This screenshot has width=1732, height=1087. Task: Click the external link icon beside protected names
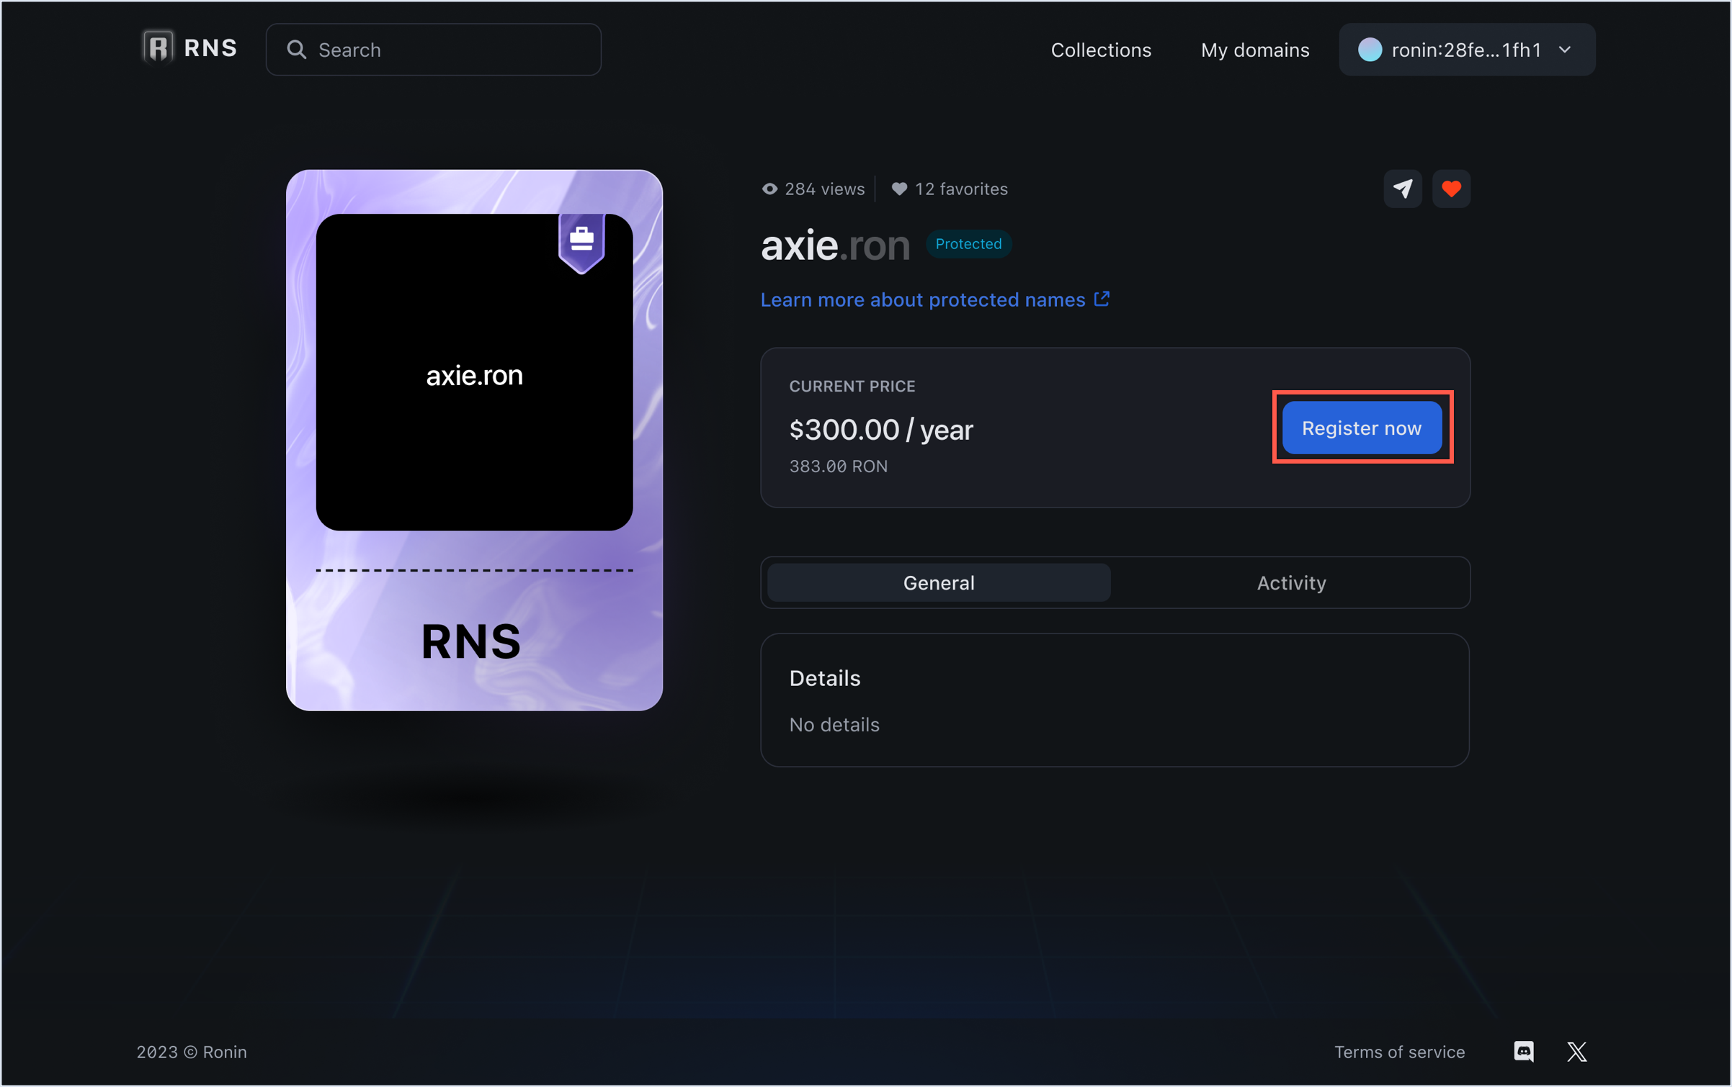click(1102, 299)
